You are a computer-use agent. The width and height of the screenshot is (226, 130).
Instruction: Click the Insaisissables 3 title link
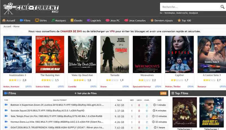tap(18, 75)
